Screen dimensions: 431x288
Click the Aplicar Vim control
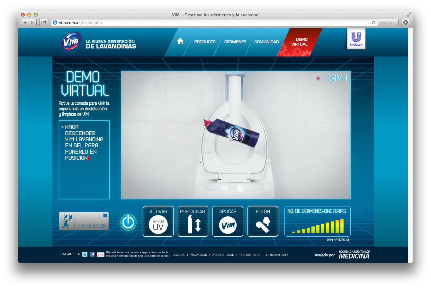click(228, 221)
